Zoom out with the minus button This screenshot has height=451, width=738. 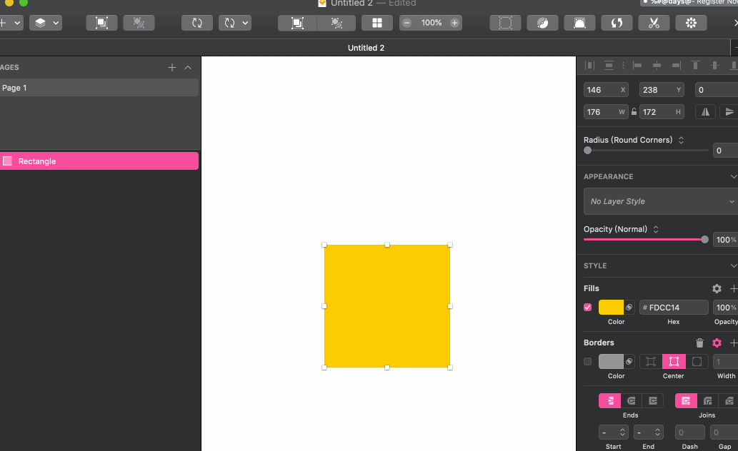407,23
